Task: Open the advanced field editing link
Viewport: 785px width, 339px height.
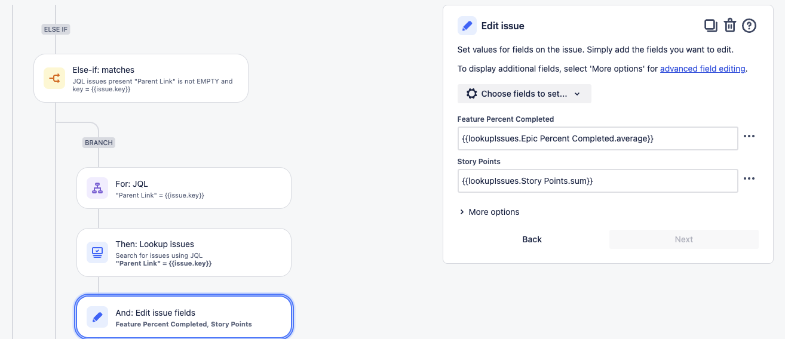Action: [703, 69]
